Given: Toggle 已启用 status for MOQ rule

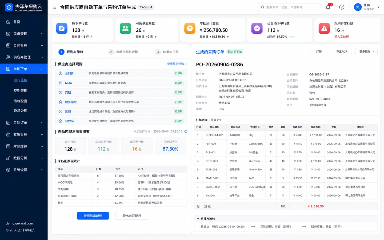Looking at the screenshot, I should pyautogui.click(x=179, y=83).
